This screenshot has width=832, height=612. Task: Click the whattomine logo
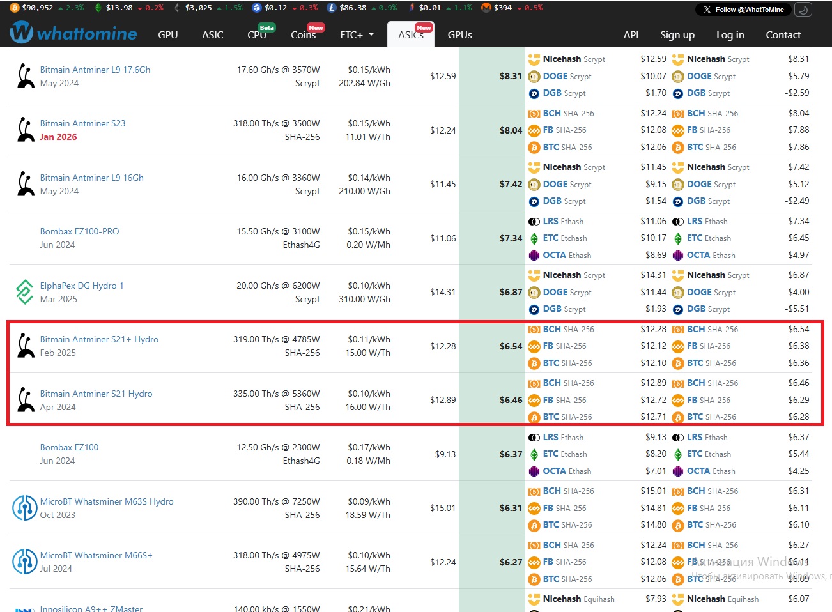click(74, 33)
